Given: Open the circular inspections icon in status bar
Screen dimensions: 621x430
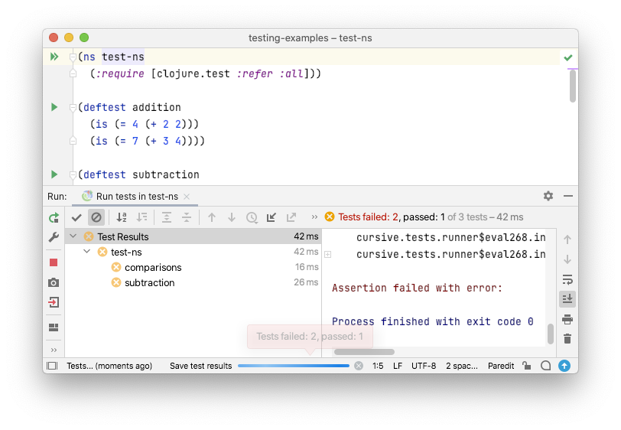Looking at the screenshot, I should pyautogui.click(x=546, y=366).
